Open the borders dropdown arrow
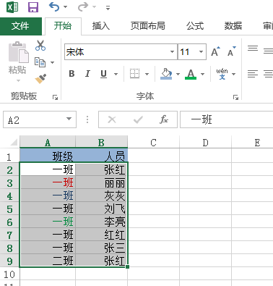 click(147, 74)
